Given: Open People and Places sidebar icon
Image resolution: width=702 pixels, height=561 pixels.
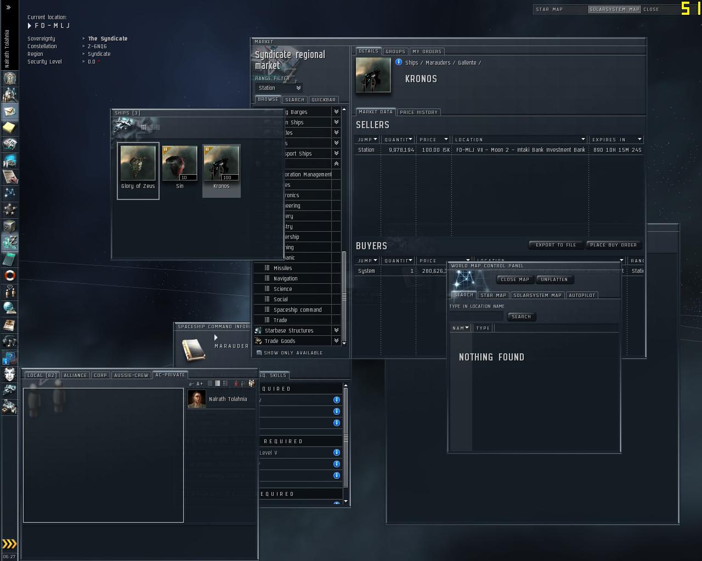Looking at the screenshot, I should tap(10, 95).
